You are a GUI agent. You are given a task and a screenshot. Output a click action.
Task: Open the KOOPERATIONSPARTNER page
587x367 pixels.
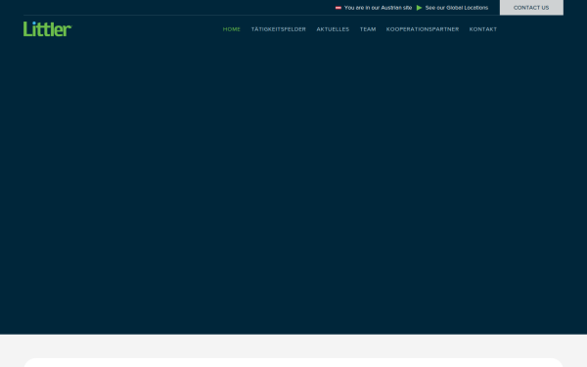point(423,29)
